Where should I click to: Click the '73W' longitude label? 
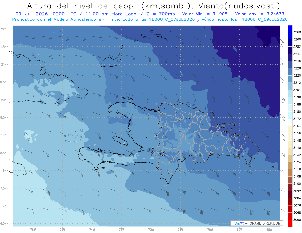point(122,230)
